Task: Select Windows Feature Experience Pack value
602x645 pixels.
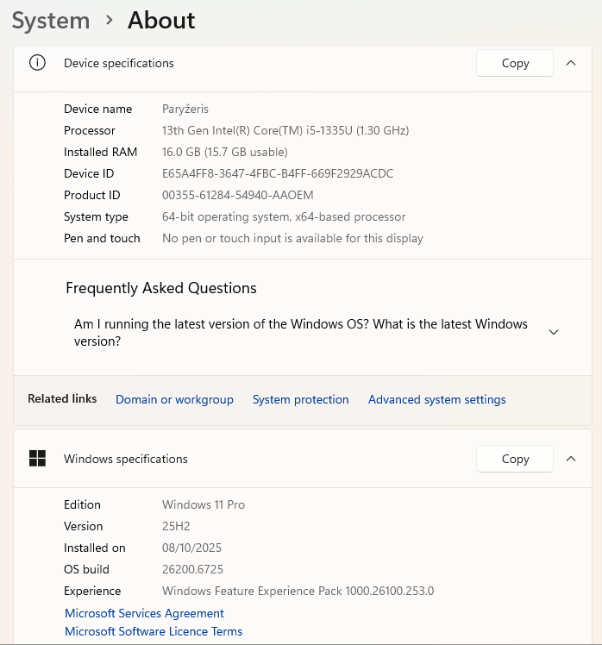Action: click(298, 592)
